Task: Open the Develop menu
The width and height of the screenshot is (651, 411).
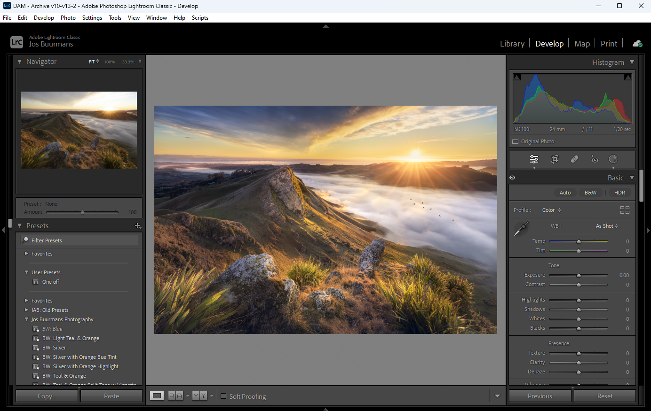Action: (x=44, y=18)
